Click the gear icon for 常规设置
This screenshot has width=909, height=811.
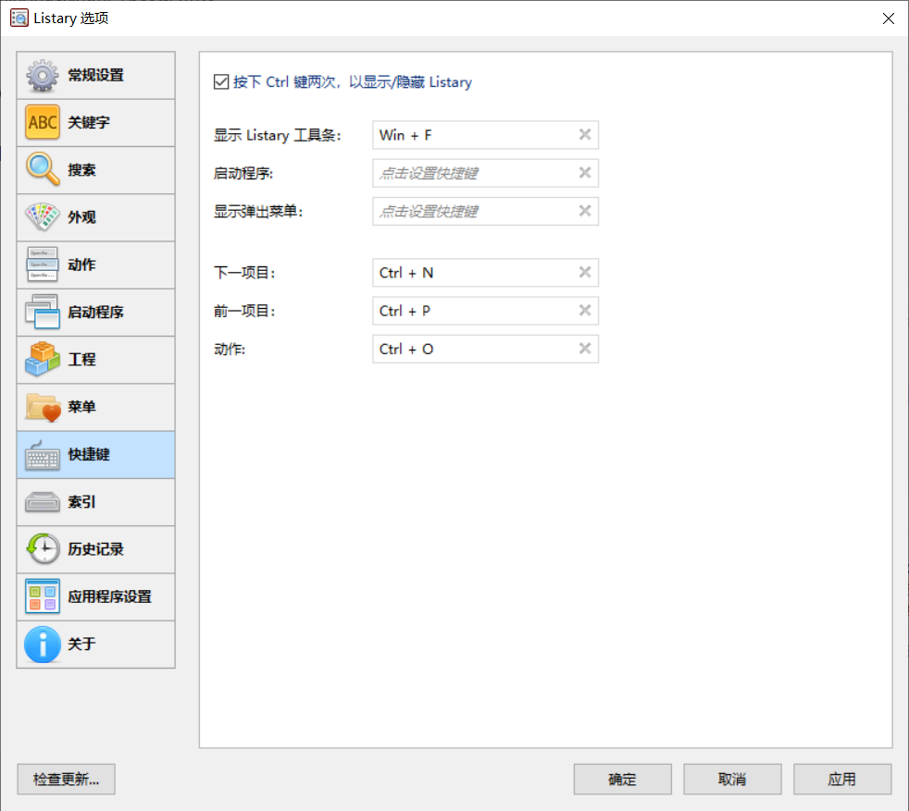pos(43,75)
